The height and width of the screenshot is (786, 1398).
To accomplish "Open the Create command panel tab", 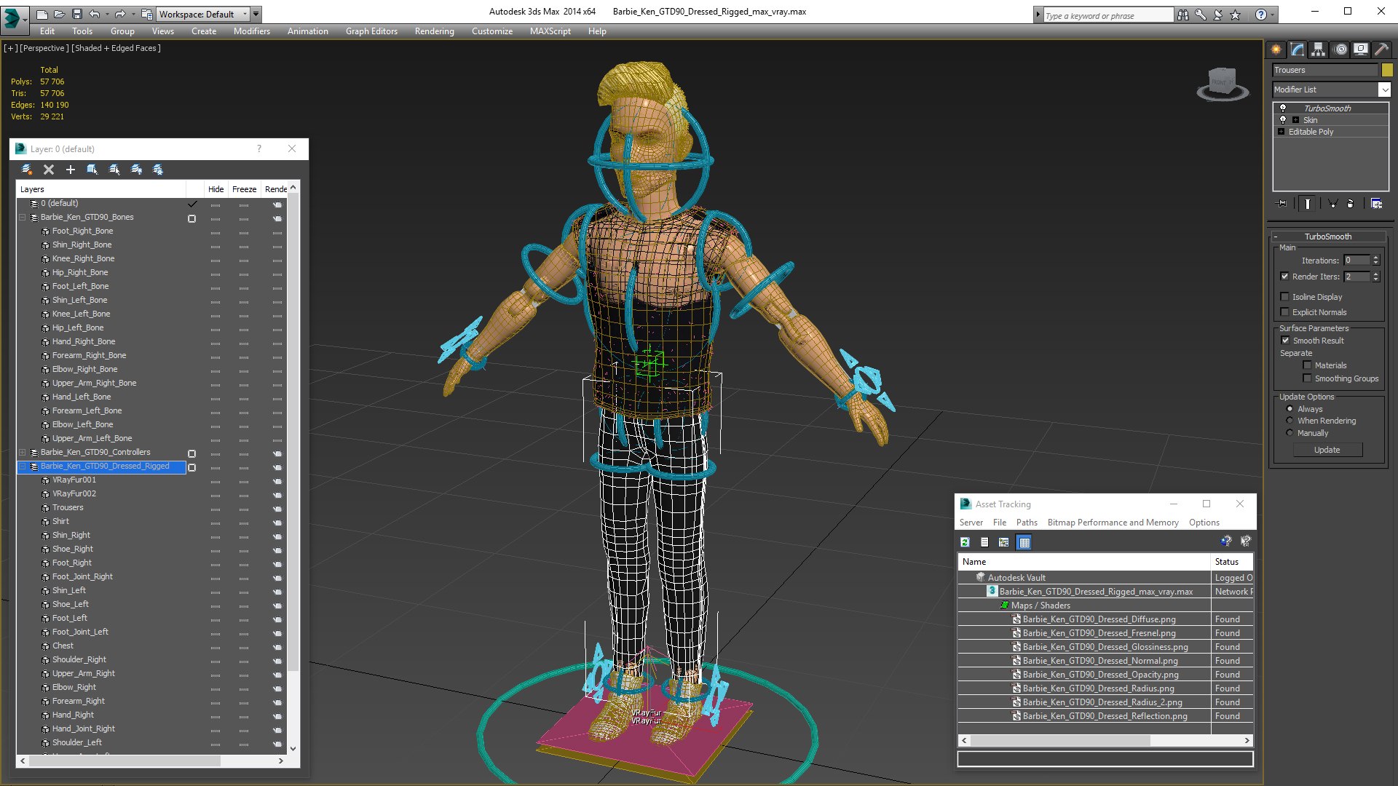I will [x=1276, y=49].
